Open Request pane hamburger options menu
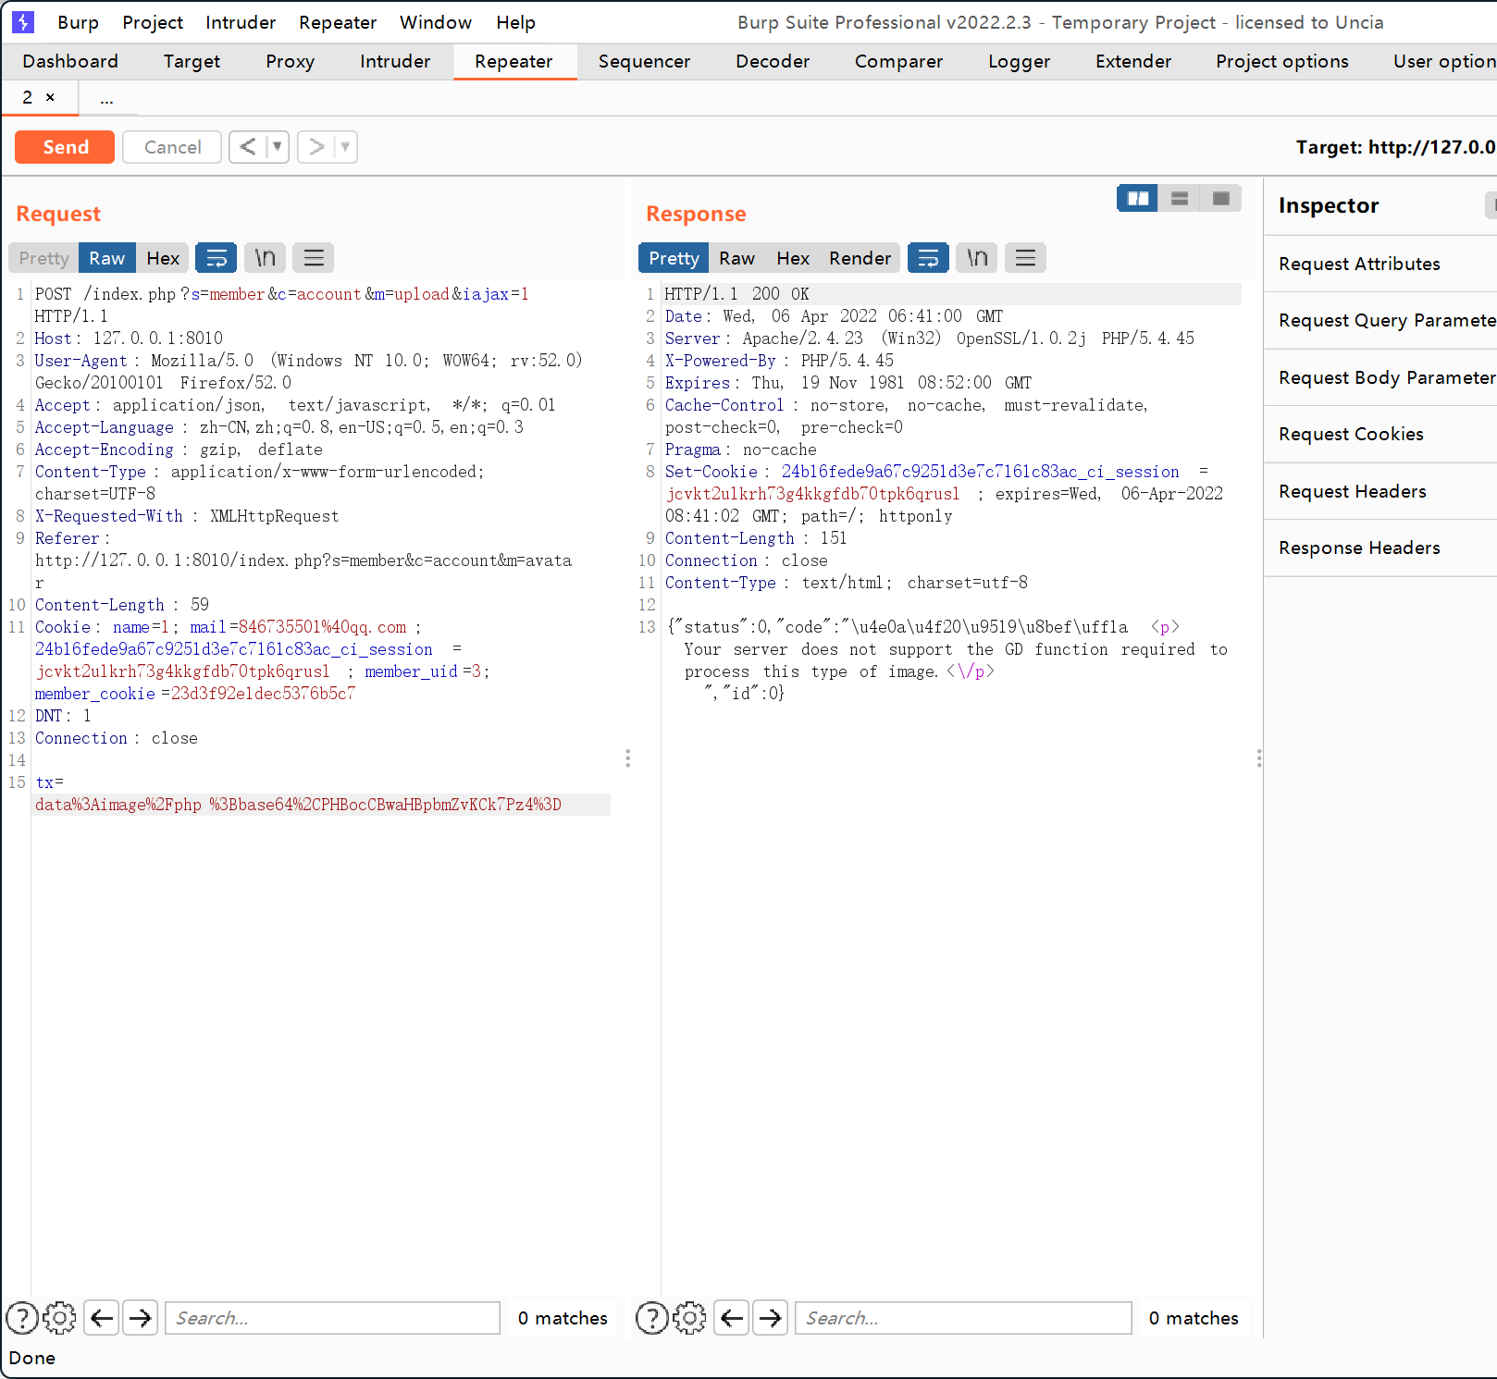Viewport: 1497px width, 1379px height. (314, 258)
